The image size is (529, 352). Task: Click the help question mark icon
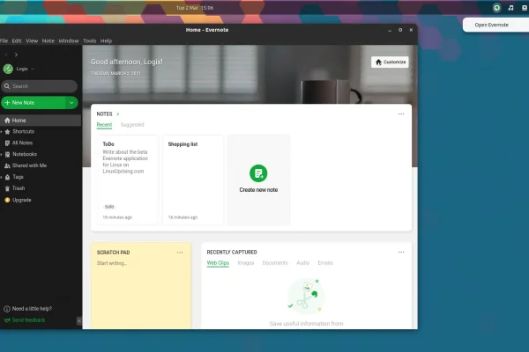point(7,309)
